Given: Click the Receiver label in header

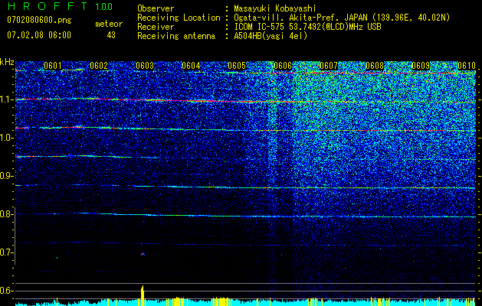Looking at the screenshot, I should tap(156, 28).
